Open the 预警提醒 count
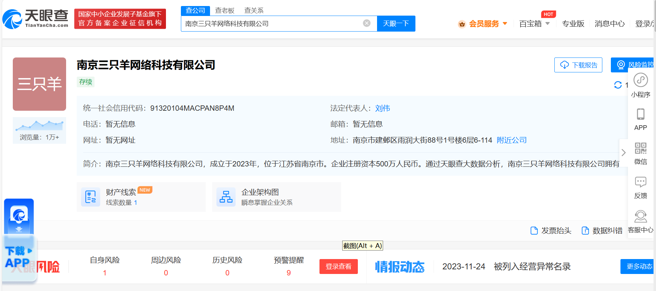The image size is (656, 291). tap(289, 273)
